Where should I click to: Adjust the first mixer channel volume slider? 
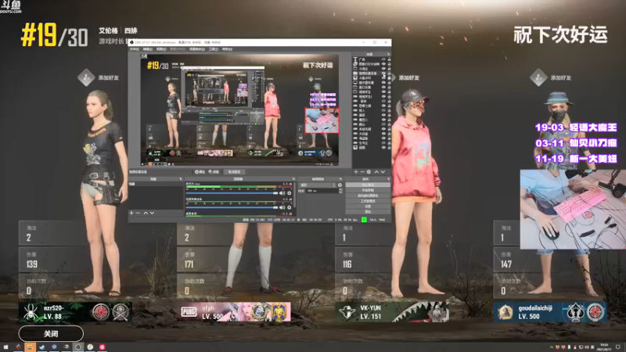(x=232, y=192)
